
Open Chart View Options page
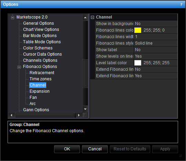41,30
